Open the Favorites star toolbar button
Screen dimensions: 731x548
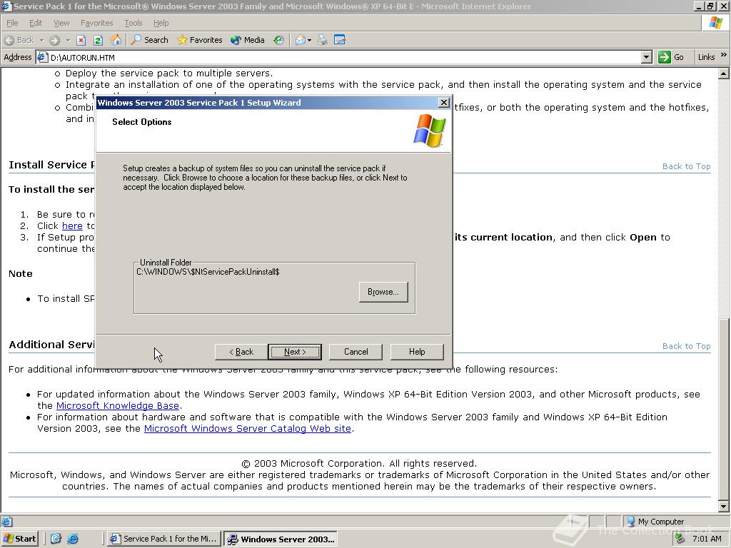pos(200,40)
